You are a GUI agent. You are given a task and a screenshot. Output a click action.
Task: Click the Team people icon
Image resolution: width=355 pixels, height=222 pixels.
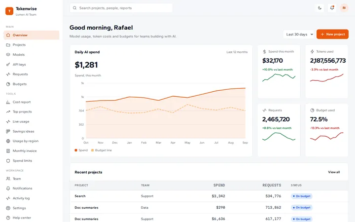click(x=8, y=179)
